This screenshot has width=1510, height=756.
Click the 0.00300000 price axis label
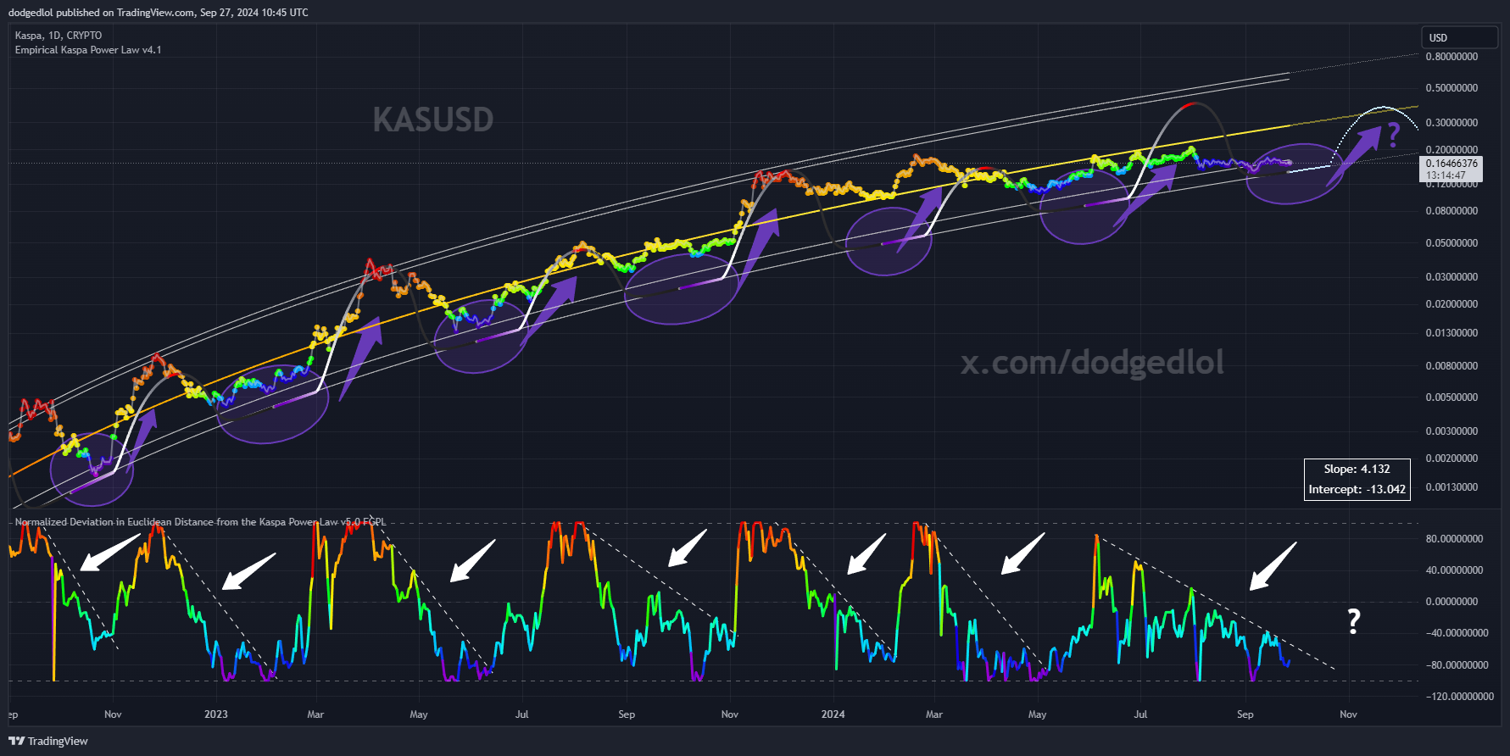pos(1451,431)
